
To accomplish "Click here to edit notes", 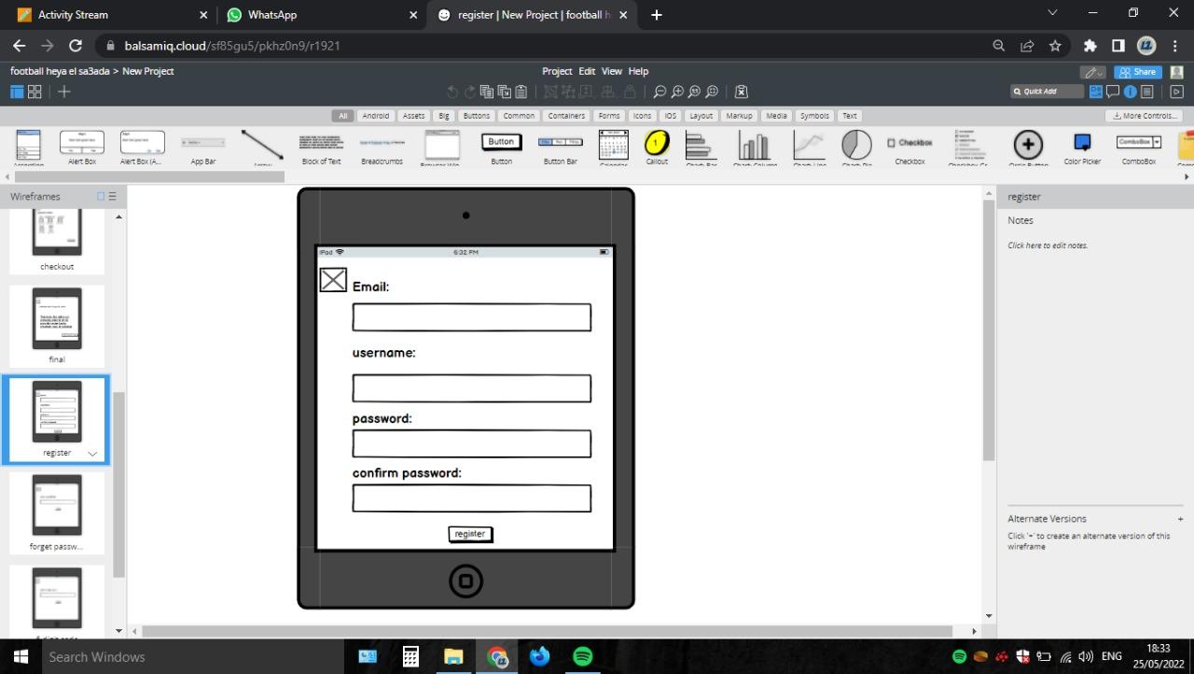I will click(x=1048, y=245).
